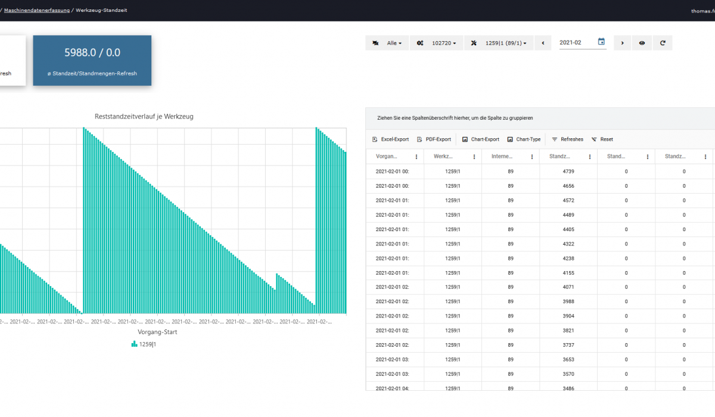Click the Refreshes filter button
Image resolution: width=715 pixels, height=417 pixels.
pos(567,139)
